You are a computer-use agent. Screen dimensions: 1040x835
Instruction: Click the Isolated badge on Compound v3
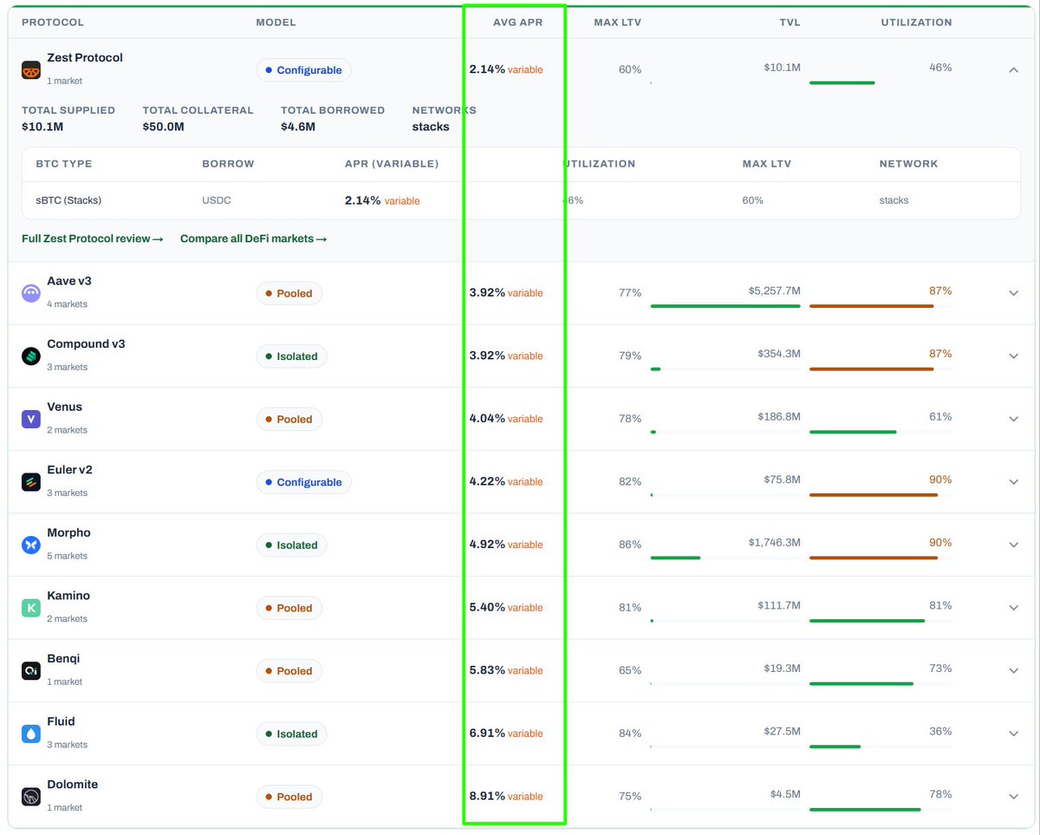[x=292, y=356]
